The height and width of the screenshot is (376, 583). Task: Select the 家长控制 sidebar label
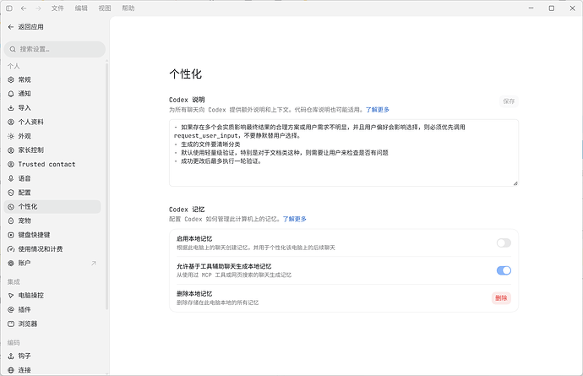pos(31,150)
